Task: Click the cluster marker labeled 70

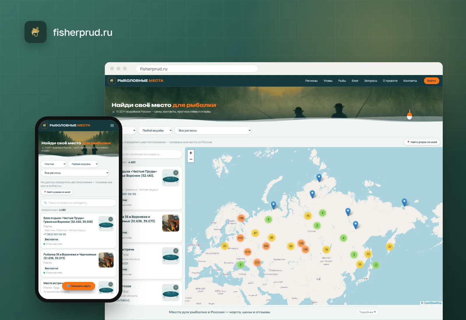Action: [x=326, y=250]
